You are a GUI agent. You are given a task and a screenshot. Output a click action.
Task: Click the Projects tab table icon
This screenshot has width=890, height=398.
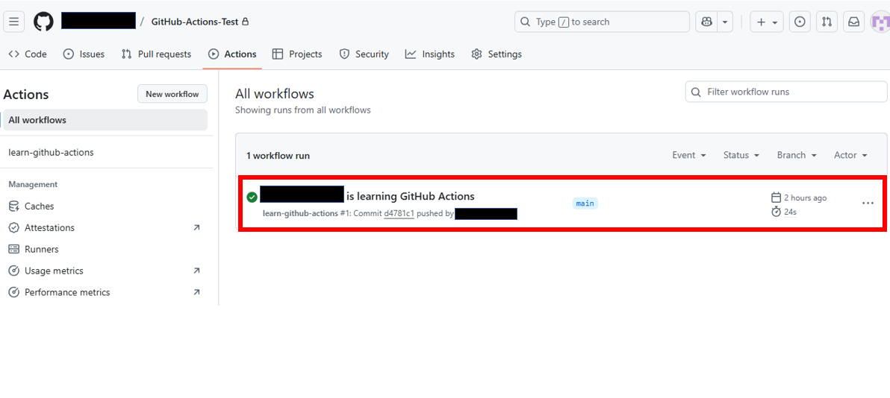pos(278,54)
